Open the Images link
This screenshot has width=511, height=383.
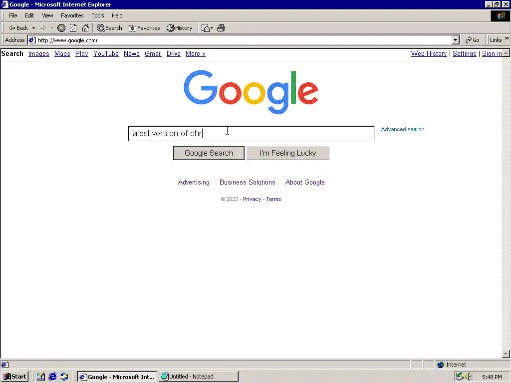point(39,54)
